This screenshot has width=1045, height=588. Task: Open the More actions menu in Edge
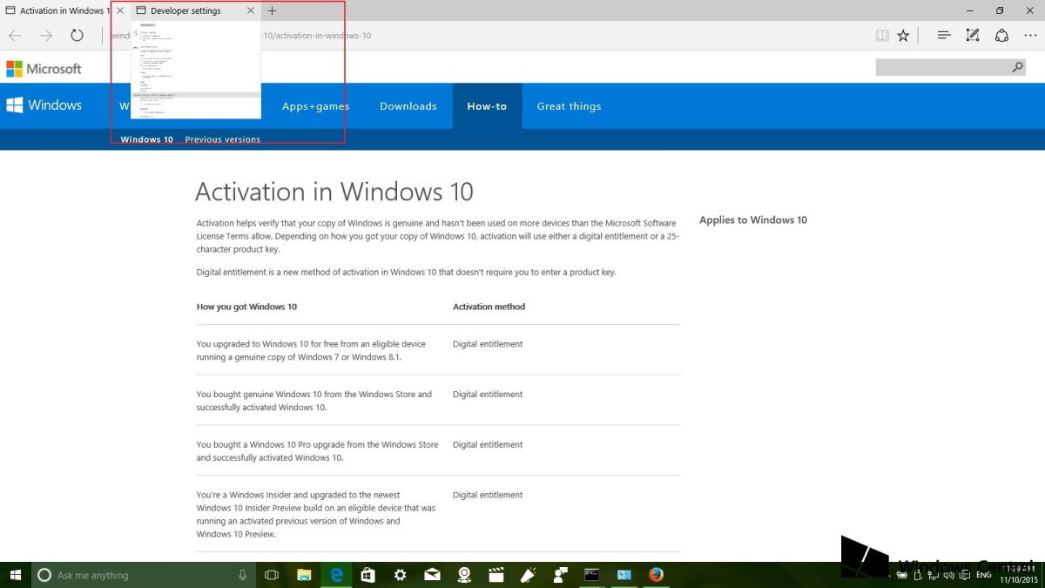(1030, 35)
